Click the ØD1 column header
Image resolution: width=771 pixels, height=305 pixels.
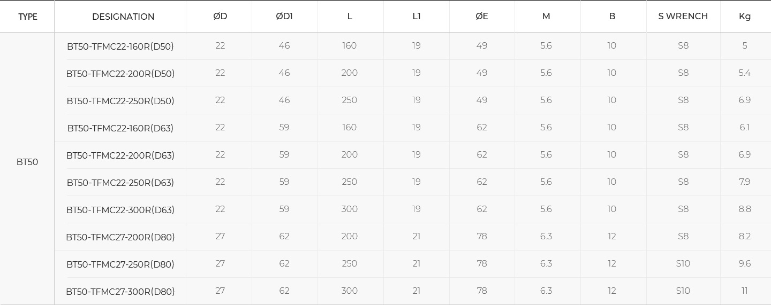(x=284, y=17)
